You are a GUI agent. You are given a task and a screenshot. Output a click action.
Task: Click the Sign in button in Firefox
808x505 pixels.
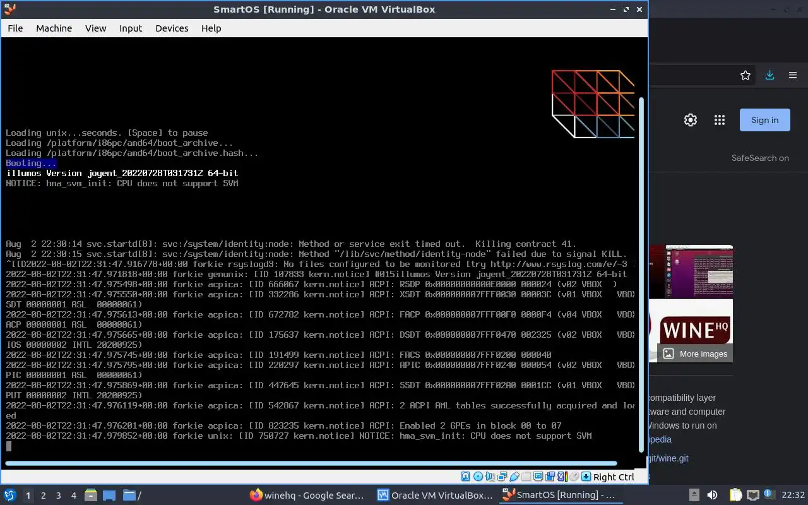click(x=764, y=120)
